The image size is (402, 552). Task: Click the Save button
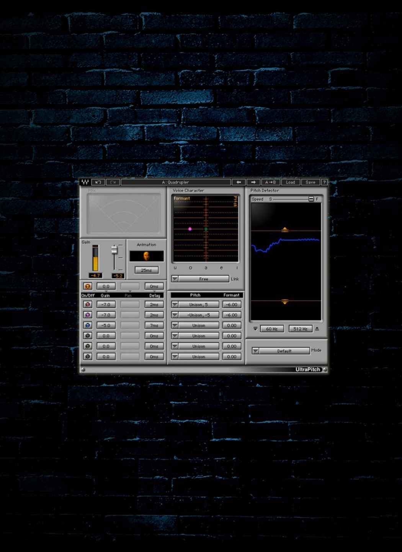point(310,182)
